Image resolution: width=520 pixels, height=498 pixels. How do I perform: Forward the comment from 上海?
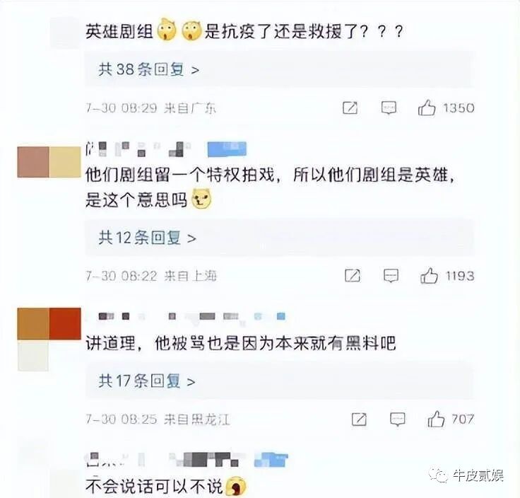[352, 276]
